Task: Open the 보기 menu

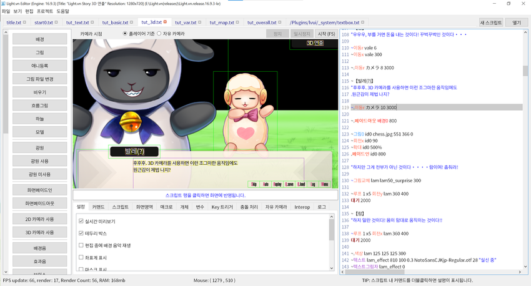Action: pyautogui.click(x=17, y=11)
